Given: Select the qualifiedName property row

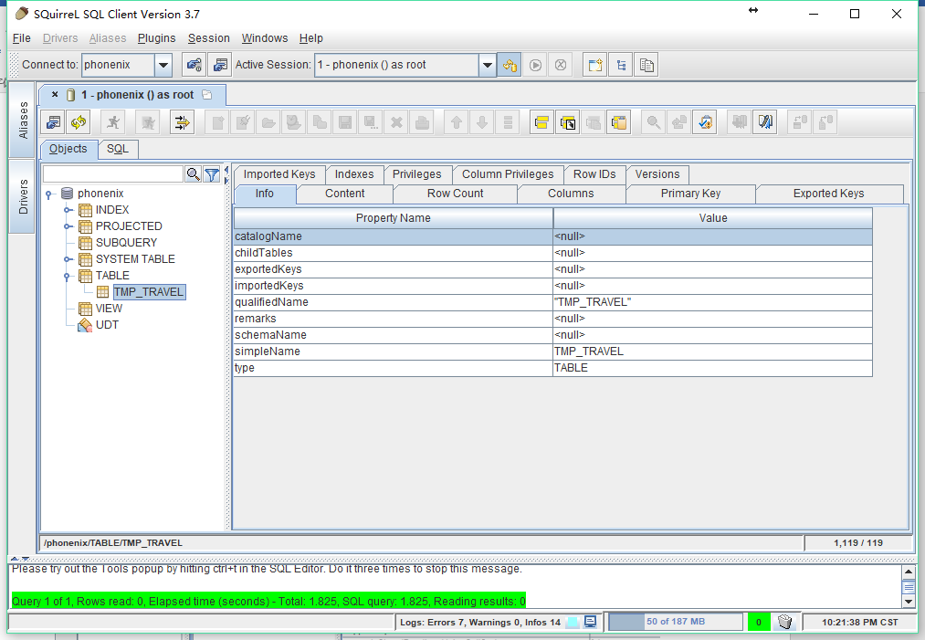Looking at the screenshot, I should pyautogui.click(x=552, y=302).
